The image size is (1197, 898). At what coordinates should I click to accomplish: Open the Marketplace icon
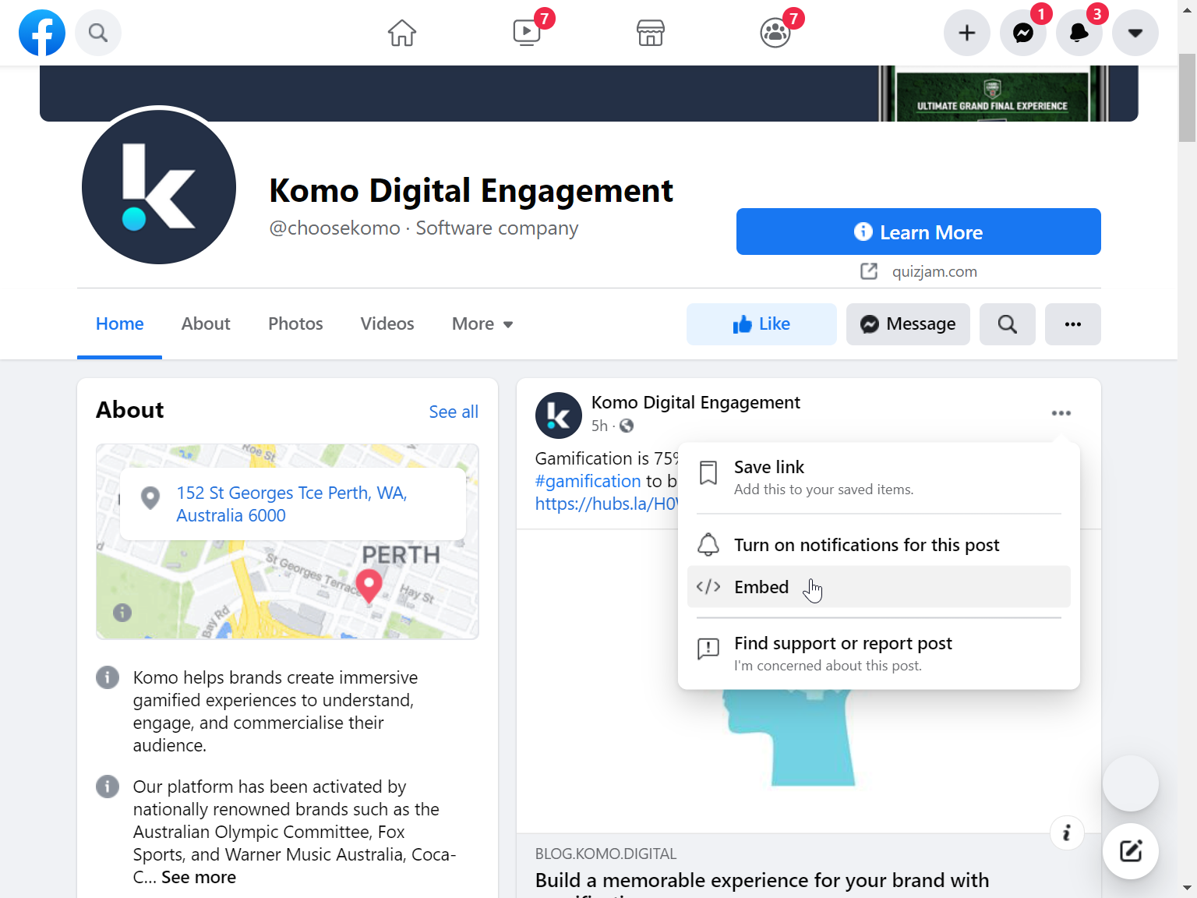click(650, 33)
